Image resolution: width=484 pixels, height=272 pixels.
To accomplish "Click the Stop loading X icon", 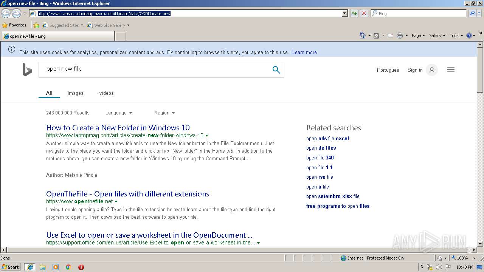I will (364, 13).
